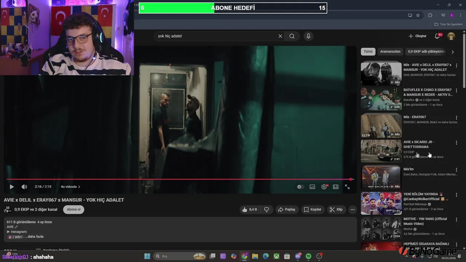Screen dimensions: 466x262
Task: Open 'MOTIVE - YIN YANG' video title
Action: (425, 221)
